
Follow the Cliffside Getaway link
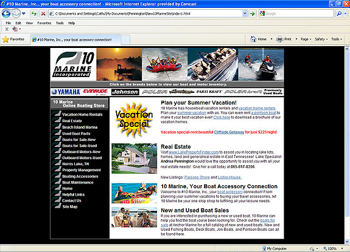click(x=229, y=132)
